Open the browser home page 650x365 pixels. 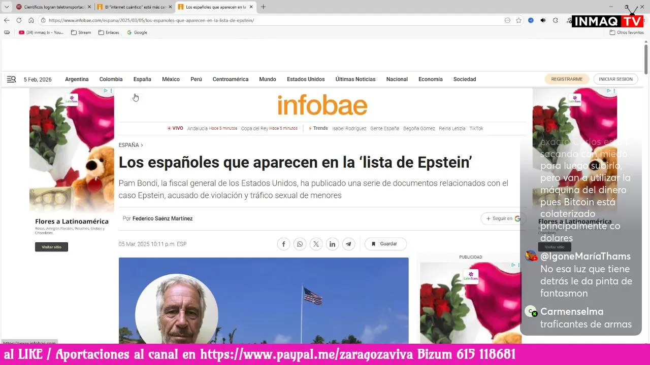(x=31, y=20)
